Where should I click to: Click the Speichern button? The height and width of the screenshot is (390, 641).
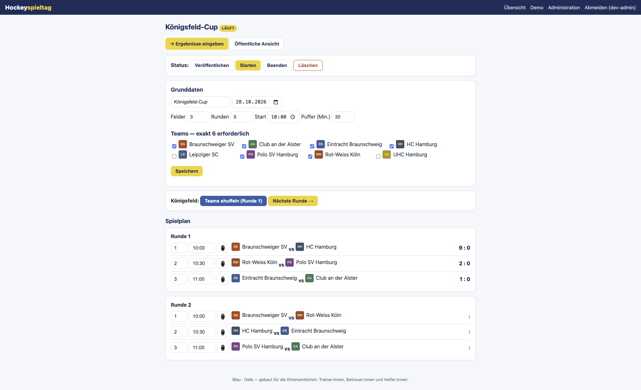point(187,171)
